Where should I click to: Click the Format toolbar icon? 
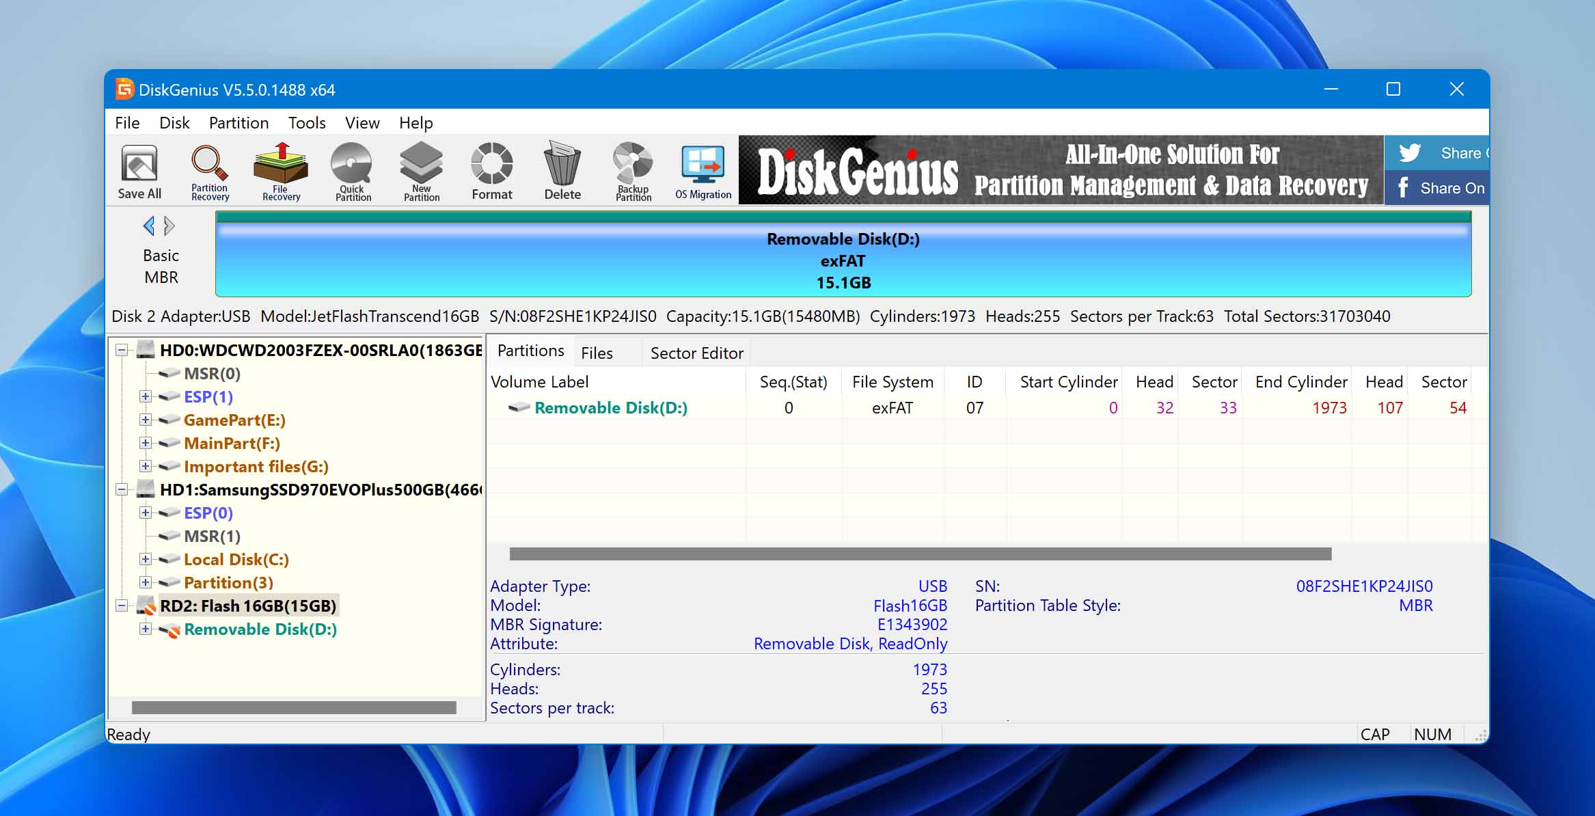pos(491,171)
